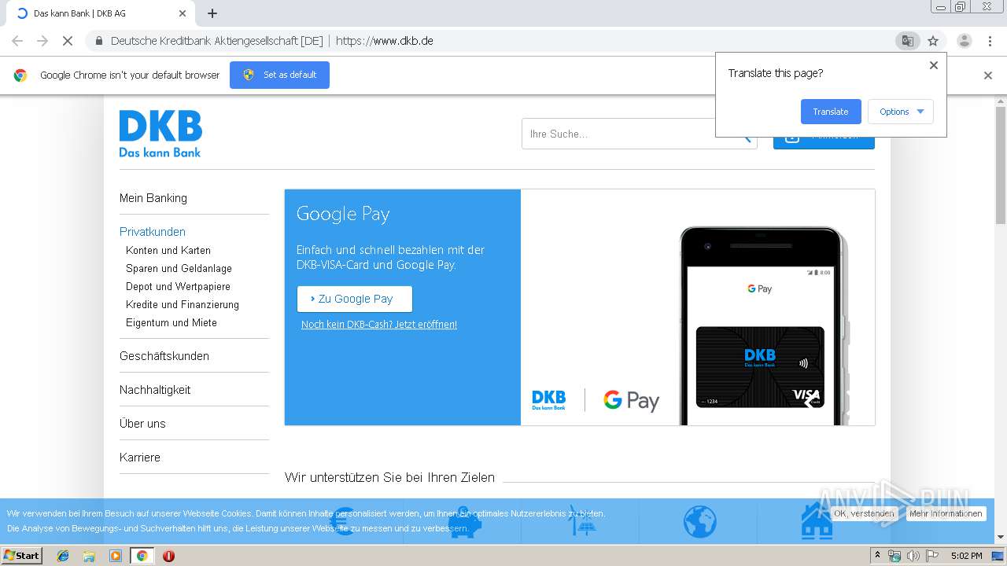Accept cookies with OK, verstanden
Image resolution: width=1007 pixels, height=566 pixels.
(x=864, y=513)
